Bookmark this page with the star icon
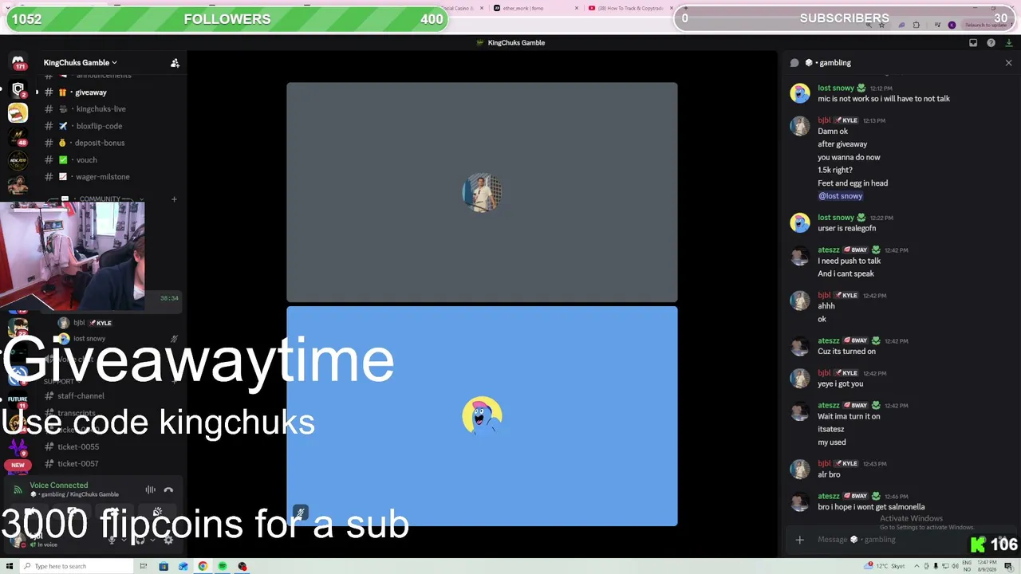This screenshot has height=574, width=1021. [x=881, y=25]
